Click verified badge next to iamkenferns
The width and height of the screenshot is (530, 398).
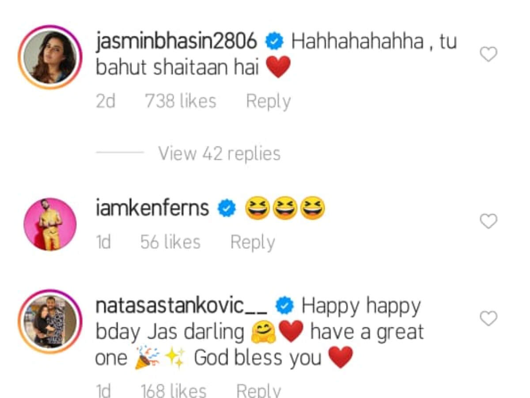pyautogui.click(x=227, y=209)
